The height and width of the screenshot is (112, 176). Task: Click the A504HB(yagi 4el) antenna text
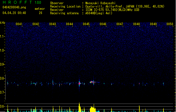(x=99, y=13)
